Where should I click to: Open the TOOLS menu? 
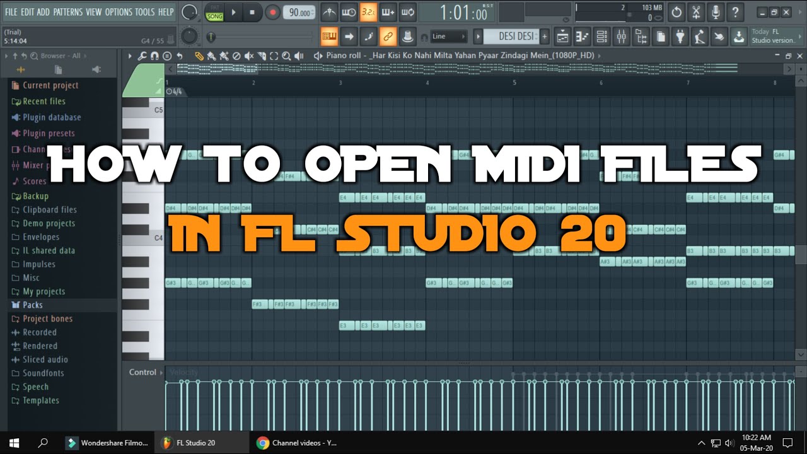[x=144, y=12]
